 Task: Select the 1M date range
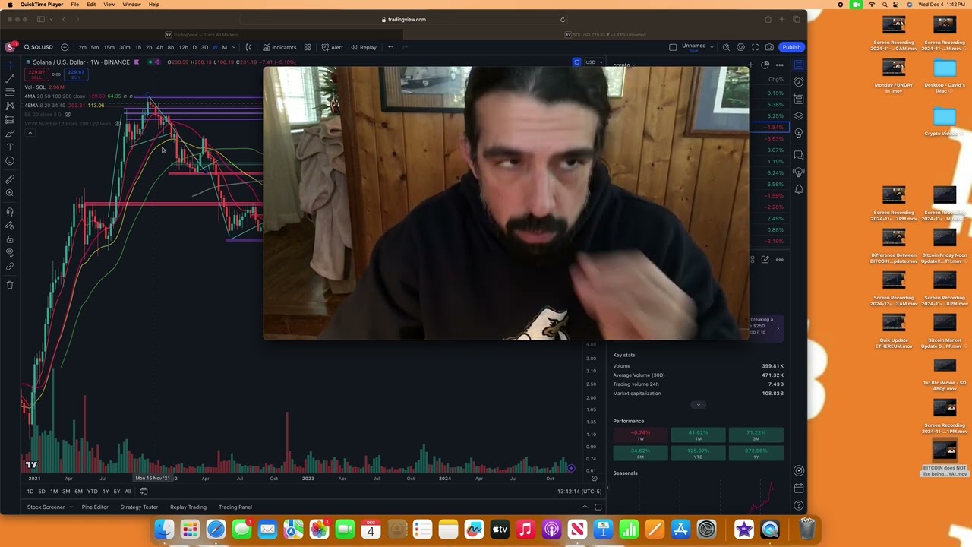(x=53, y=492)
